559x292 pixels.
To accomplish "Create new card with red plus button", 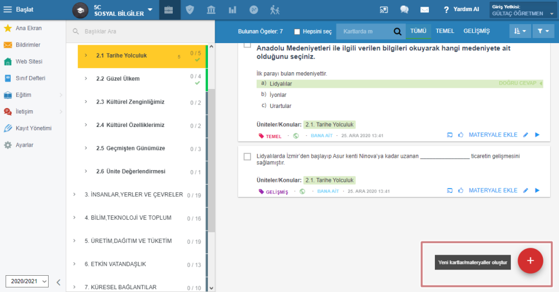I will (x=530, y=261).
